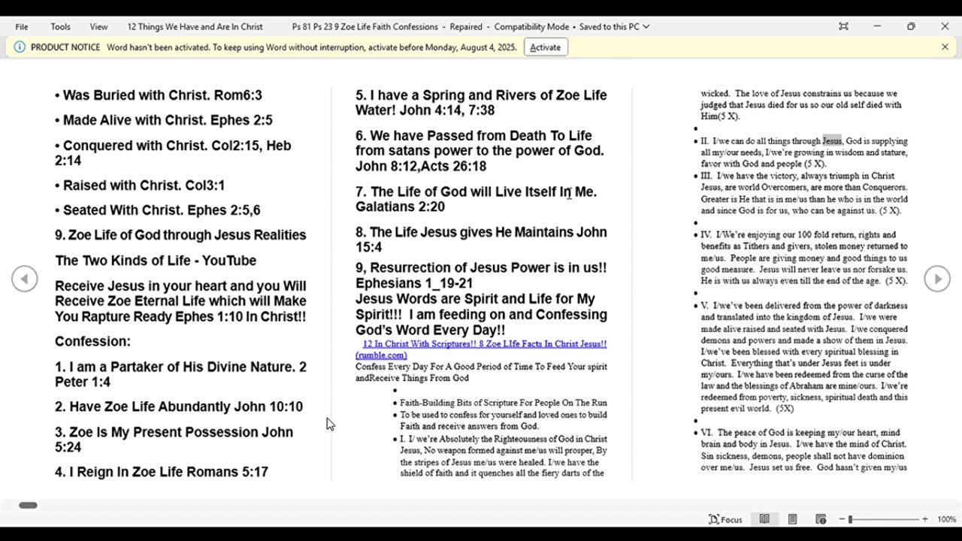Click the 'Confession:' heading
Viewport: 962px width, 541px height.
[92, 342]
